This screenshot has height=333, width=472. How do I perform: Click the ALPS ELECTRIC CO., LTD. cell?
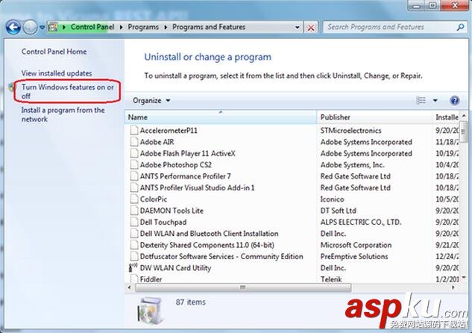[361, 222]
